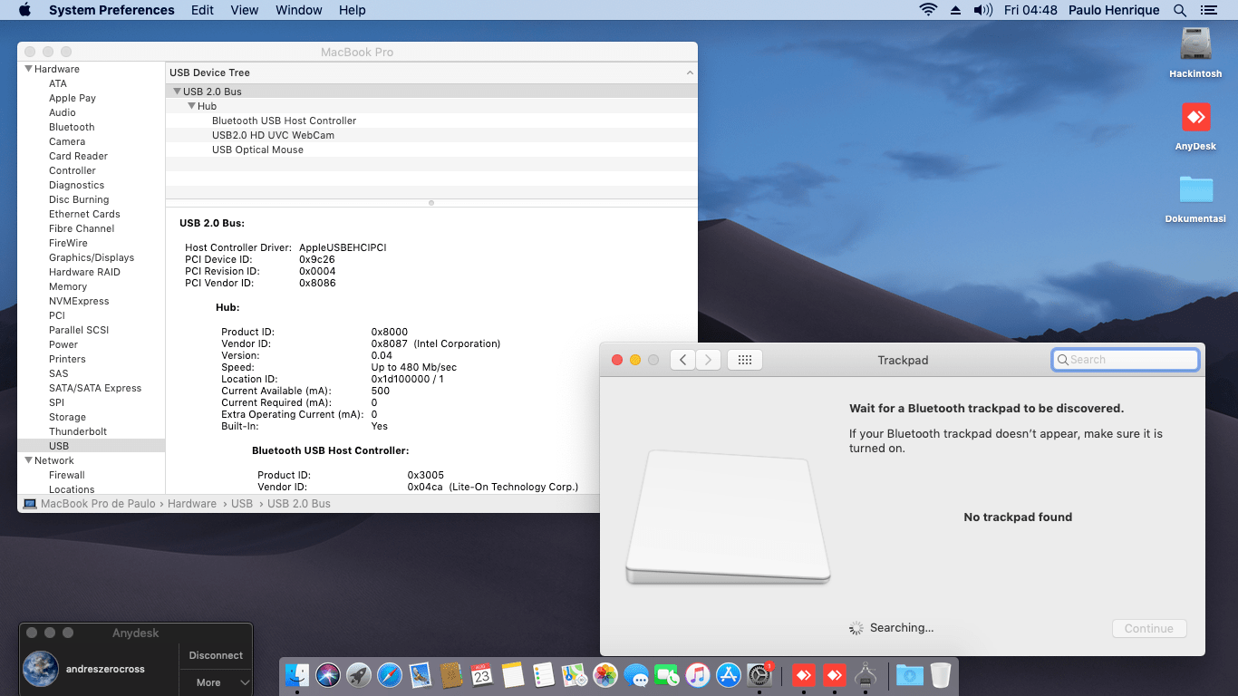Click the menu bar clock Fri 04:48
This screenshot has width=1238, height=696.
pos(1031,10)
